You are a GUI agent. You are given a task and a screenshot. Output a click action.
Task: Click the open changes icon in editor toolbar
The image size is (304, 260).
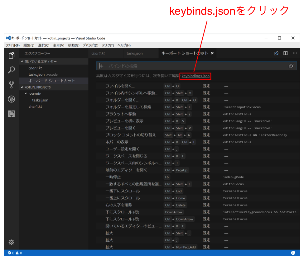click(276, 53)
